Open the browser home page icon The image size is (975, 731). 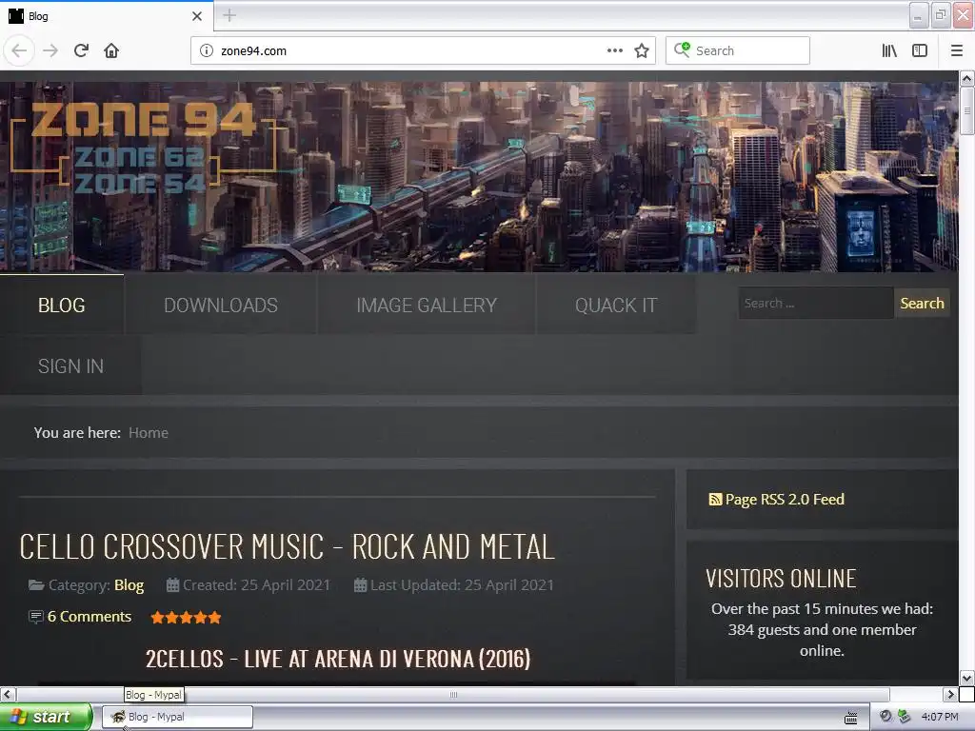pyautogui.click(x=111, y=50)
